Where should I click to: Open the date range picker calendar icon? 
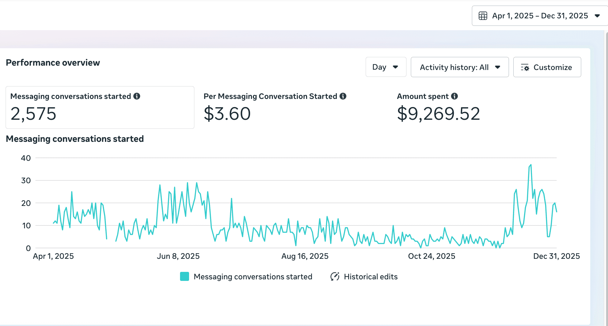483,16
